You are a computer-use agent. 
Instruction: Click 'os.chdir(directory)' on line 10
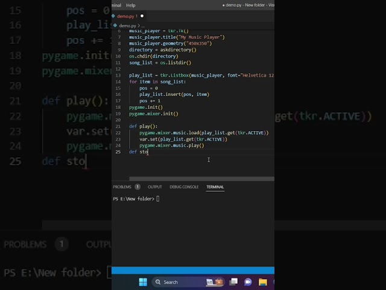[x=154, y=56]
